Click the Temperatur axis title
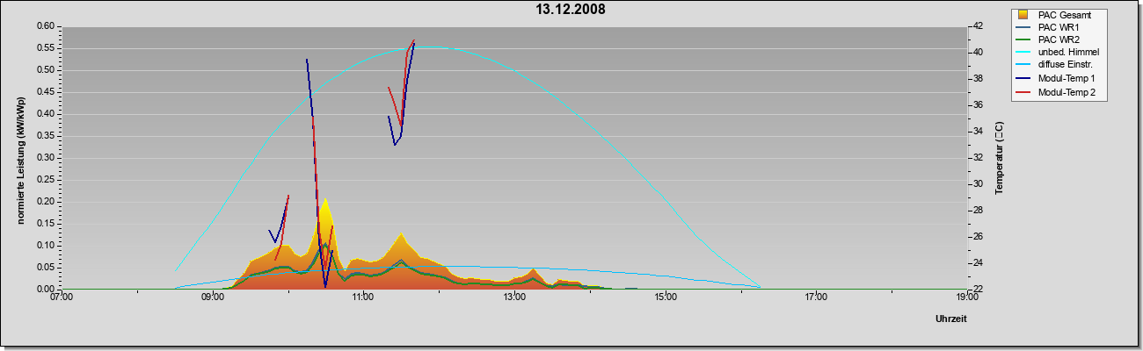Screen dimensions: 1143x351 coord(1000,159)
